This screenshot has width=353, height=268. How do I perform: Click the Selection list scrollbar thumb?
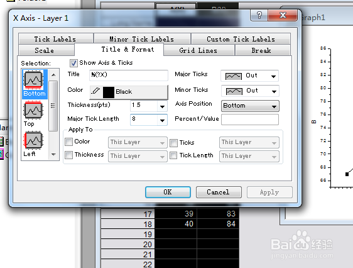pos(53,106)
